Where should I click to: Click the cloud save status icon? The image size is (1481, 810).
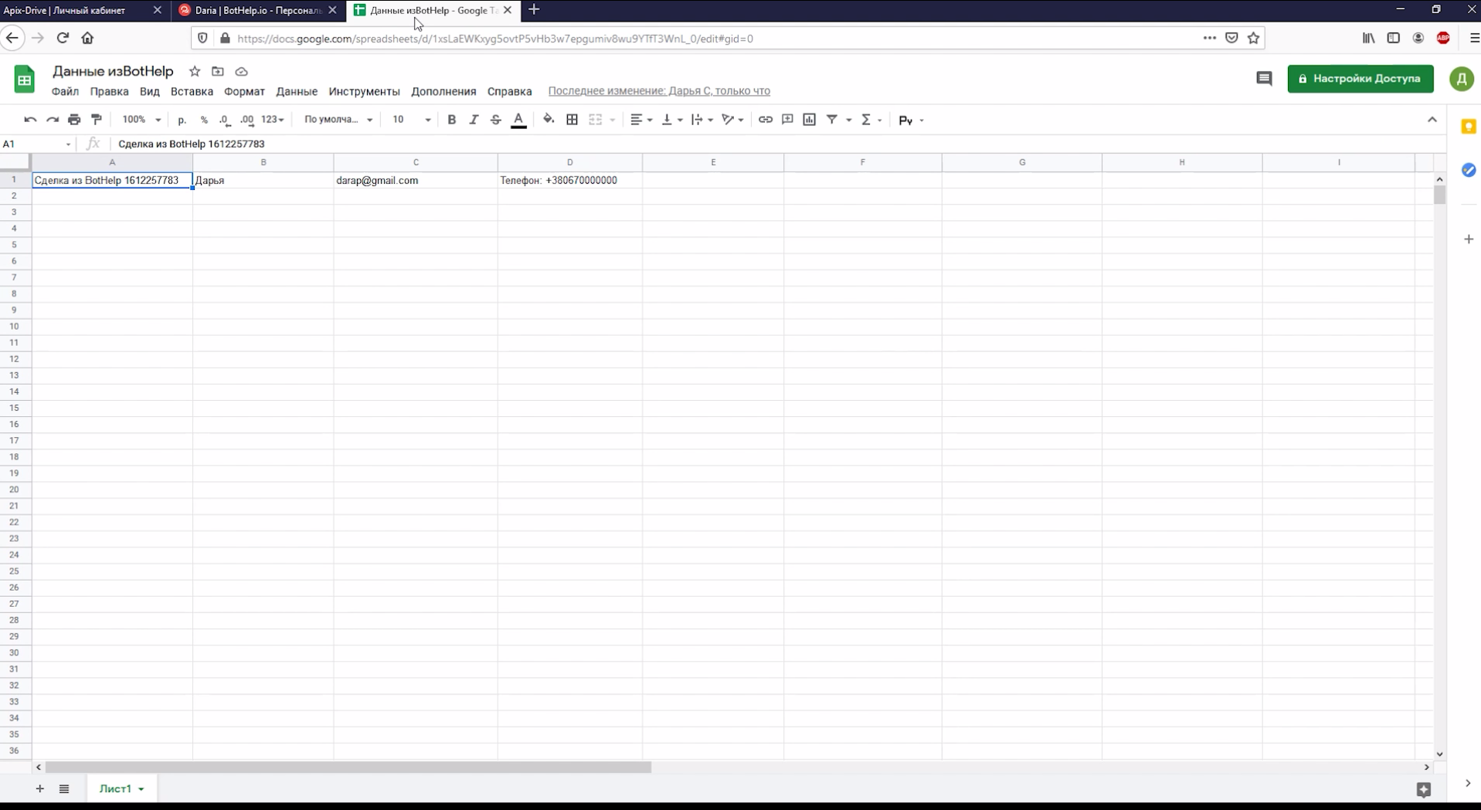242,72
